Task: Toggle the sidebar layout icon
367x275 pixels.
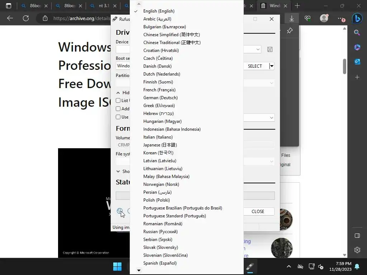Action: 357,236
